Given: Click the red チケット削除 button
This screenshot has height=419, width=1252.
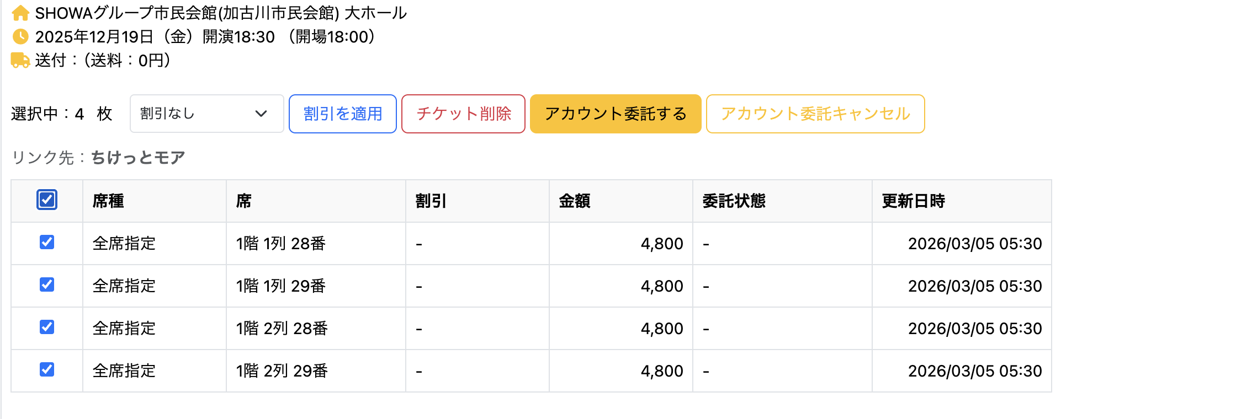Looking at the screenshot, I should tap(463, 114).
